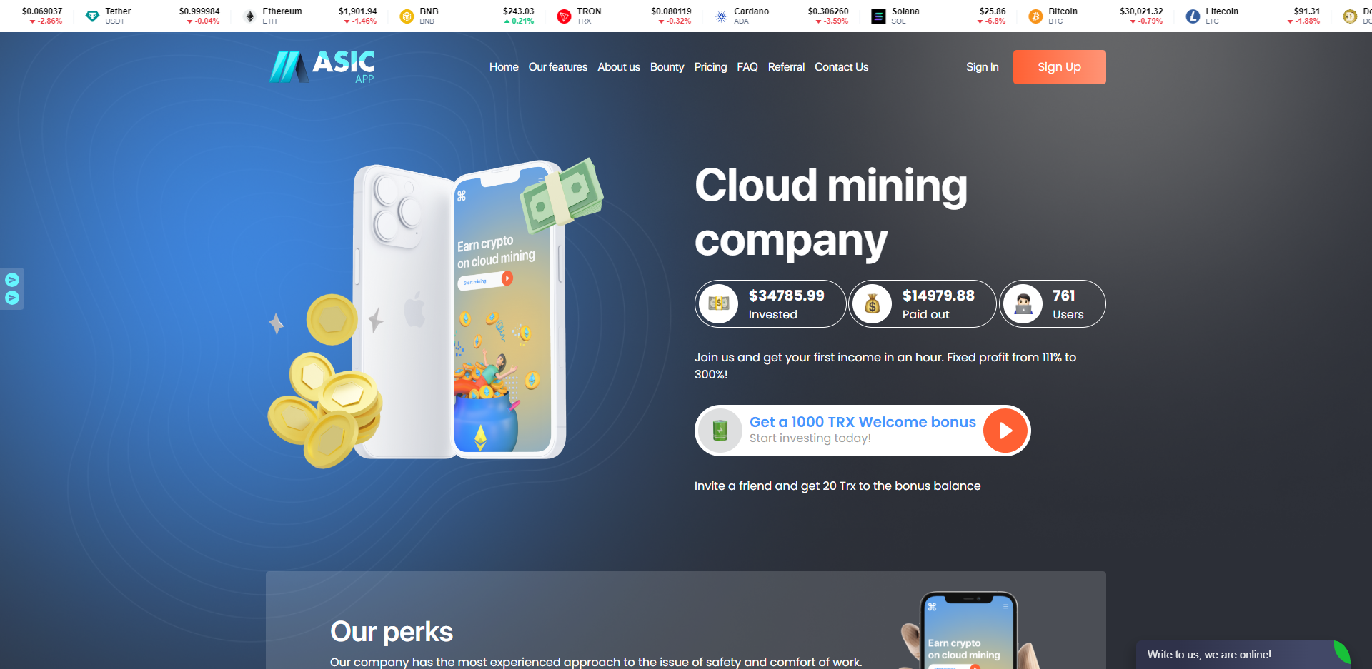
Task: Click the lower Telegram icon on left edge
Action: point(12,298)
